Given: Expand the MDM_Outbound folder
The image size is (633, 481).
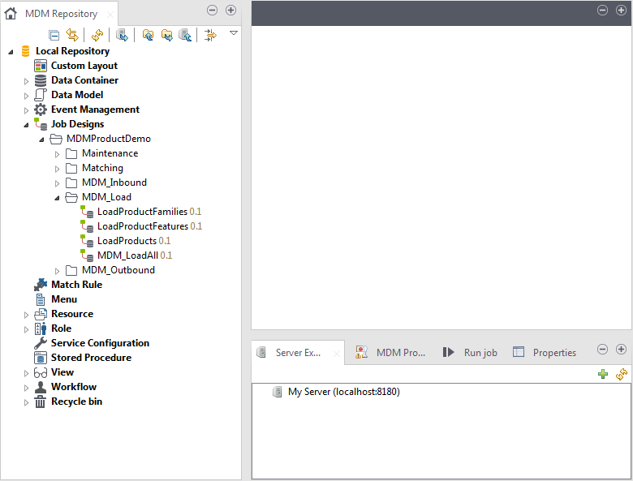Looking at the screenshot, I should [x=57, y=271].
